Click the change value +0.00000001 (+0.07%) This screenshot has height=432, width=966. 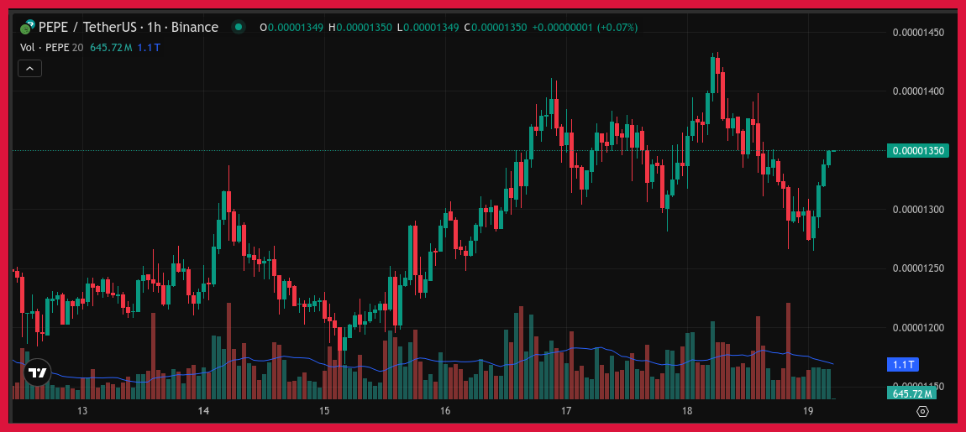point(585,28)
